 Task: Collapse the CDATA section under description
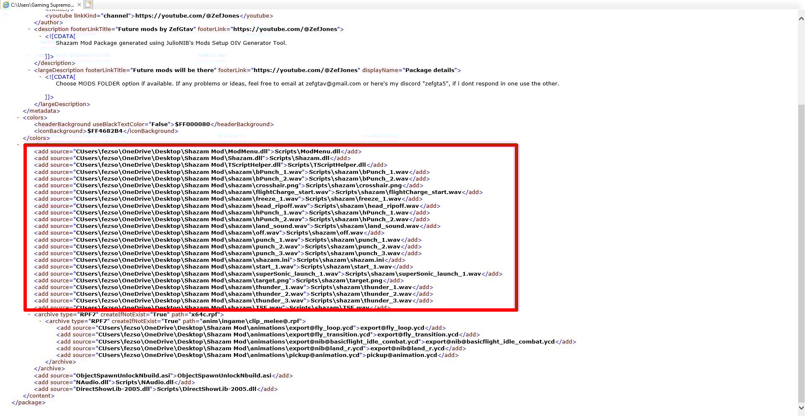(x=39, y=36)
